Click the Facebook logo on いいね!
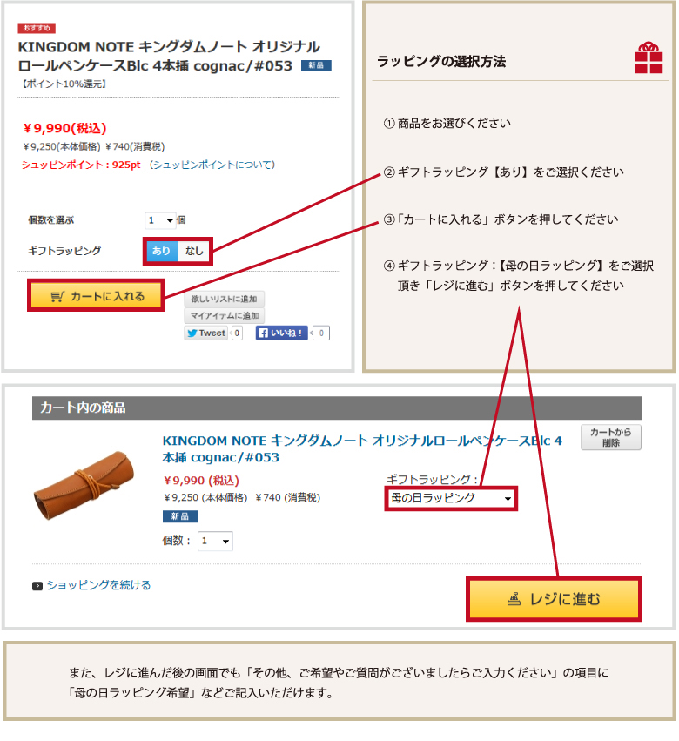Screen dimensions: 679x741 click(264, 333)
